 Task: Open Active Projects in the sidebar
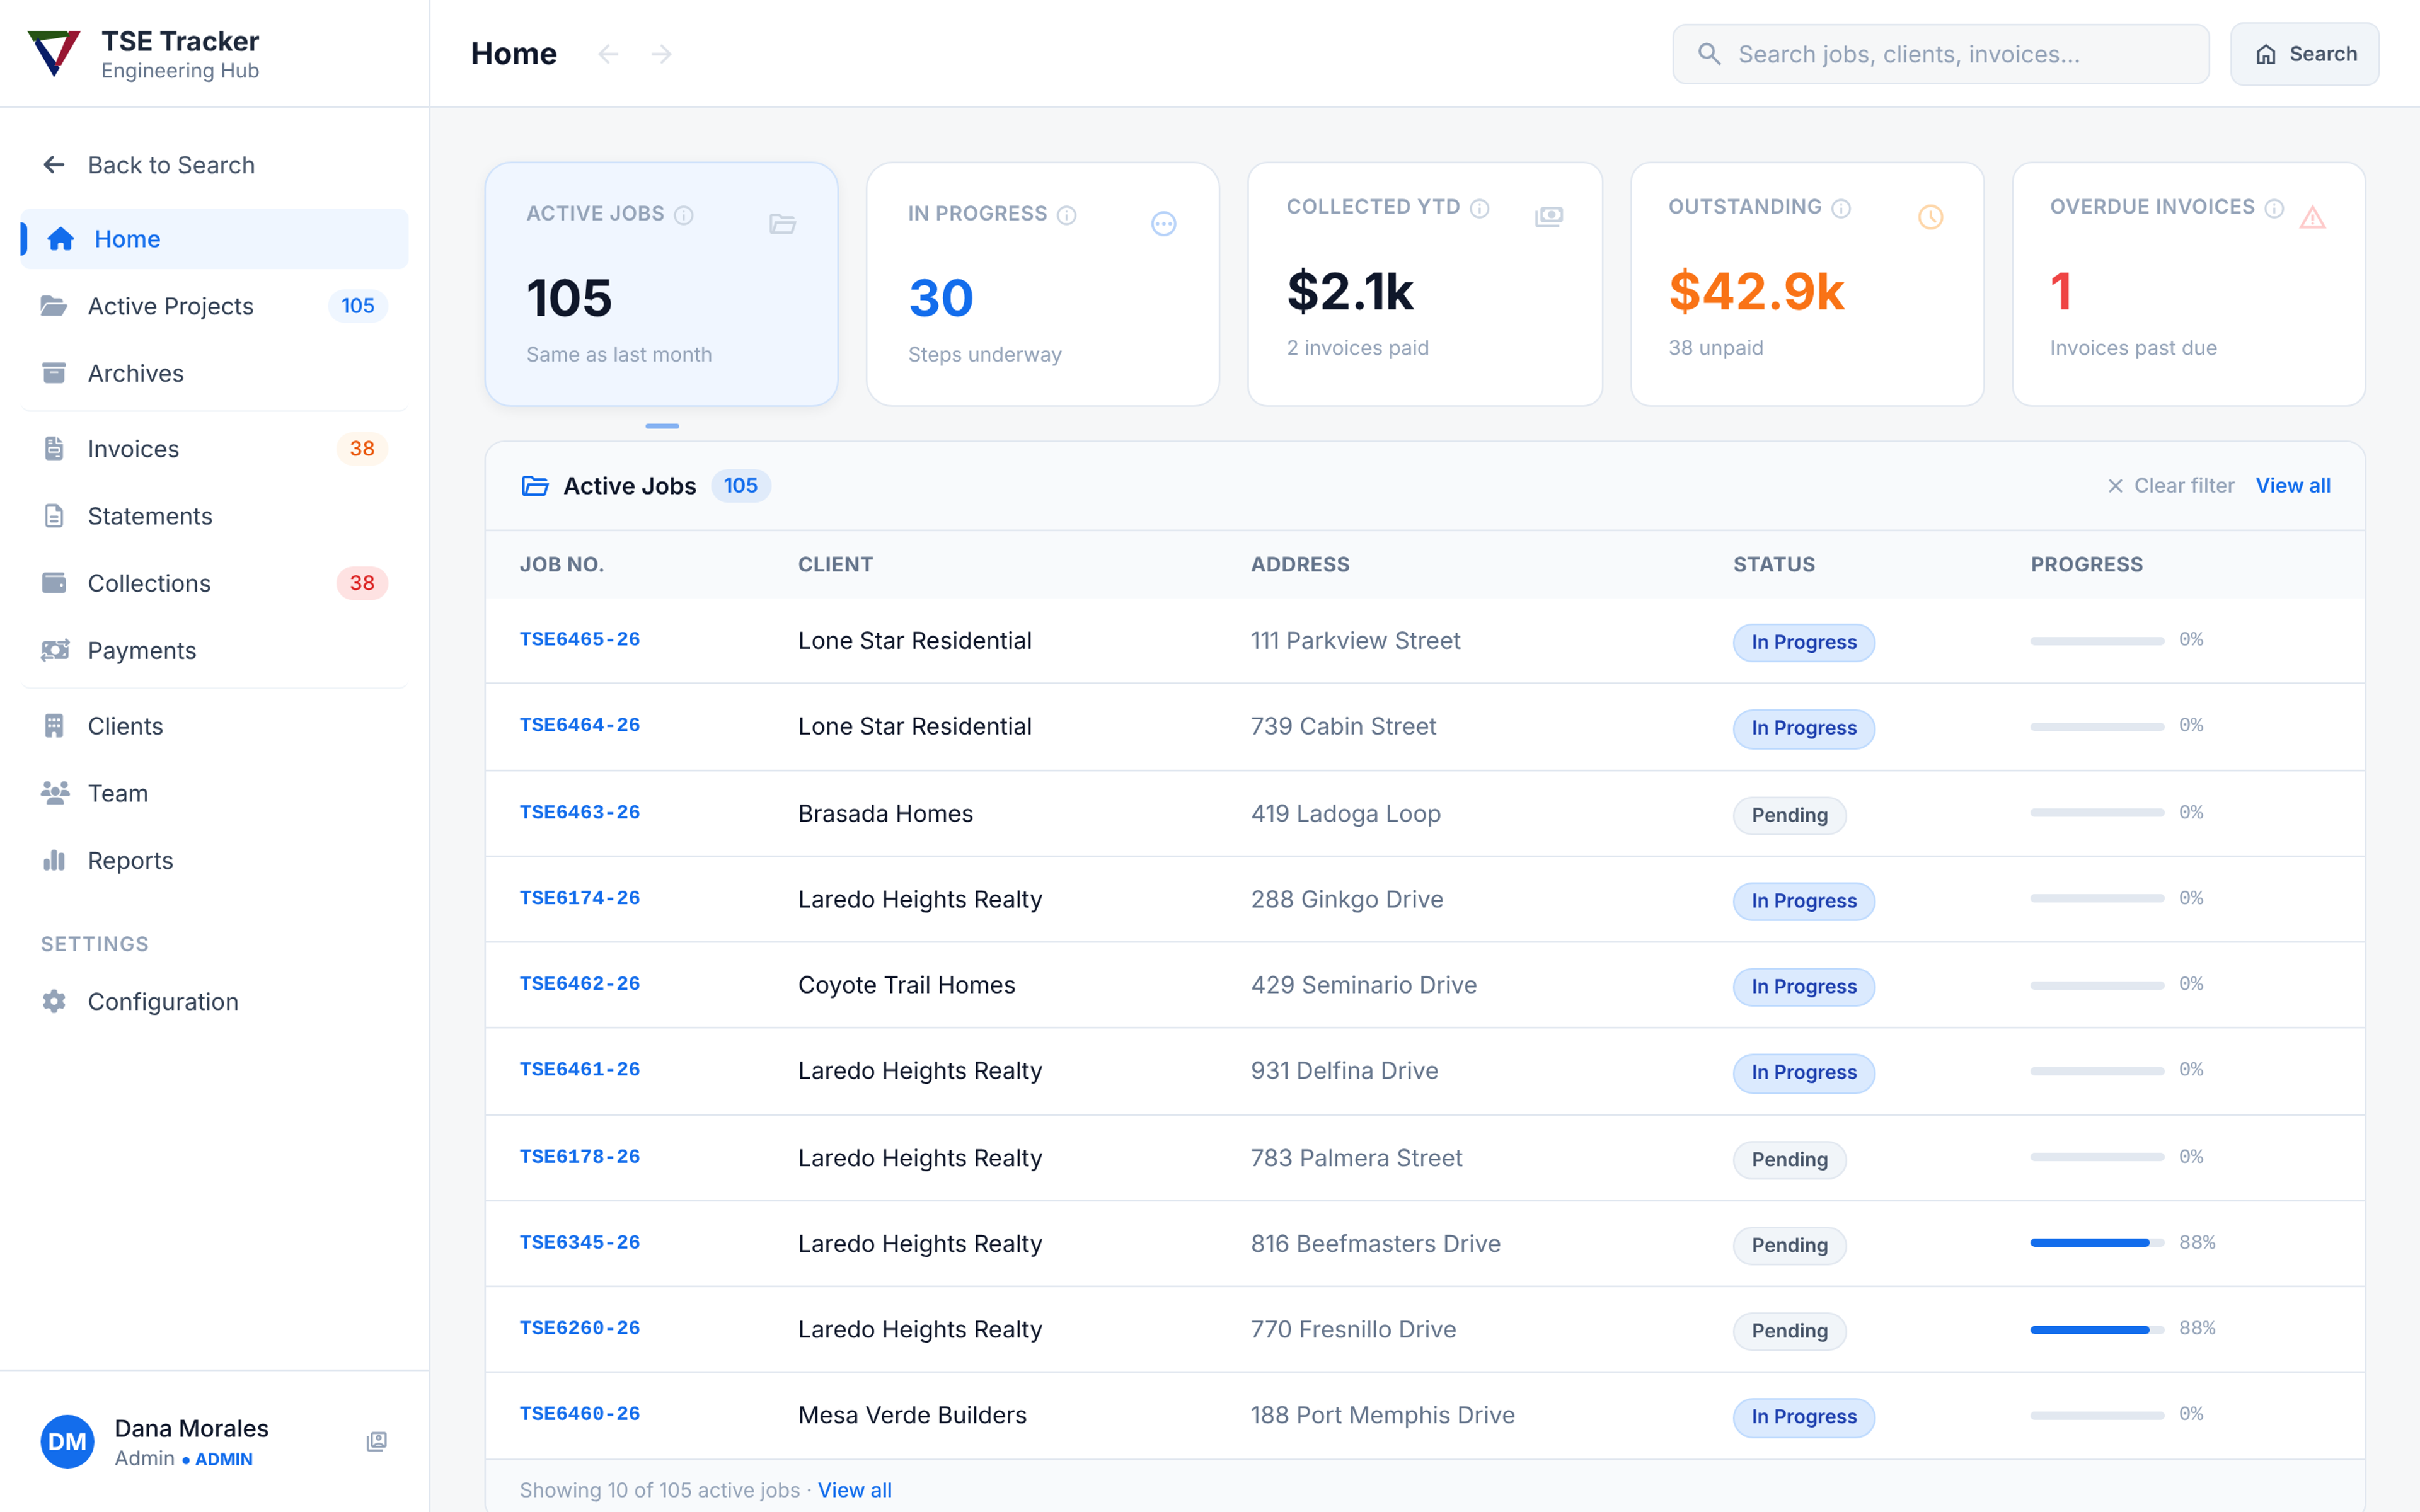[214, 306]
